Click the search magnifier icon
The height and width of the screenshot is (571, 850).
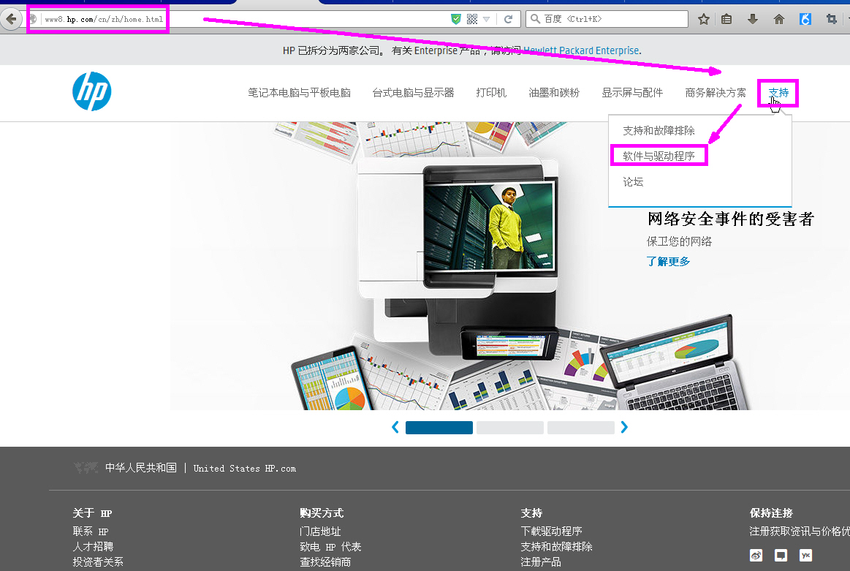[535, 19]
